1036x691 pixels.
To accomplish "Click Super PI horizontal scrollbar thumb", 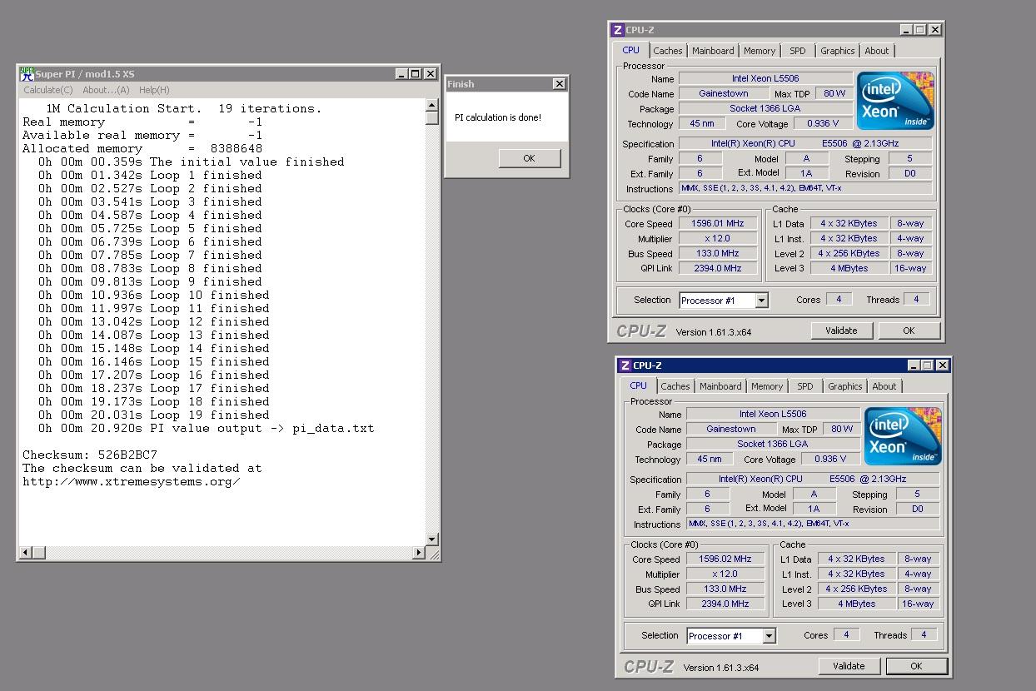I will tap(38, 552).
